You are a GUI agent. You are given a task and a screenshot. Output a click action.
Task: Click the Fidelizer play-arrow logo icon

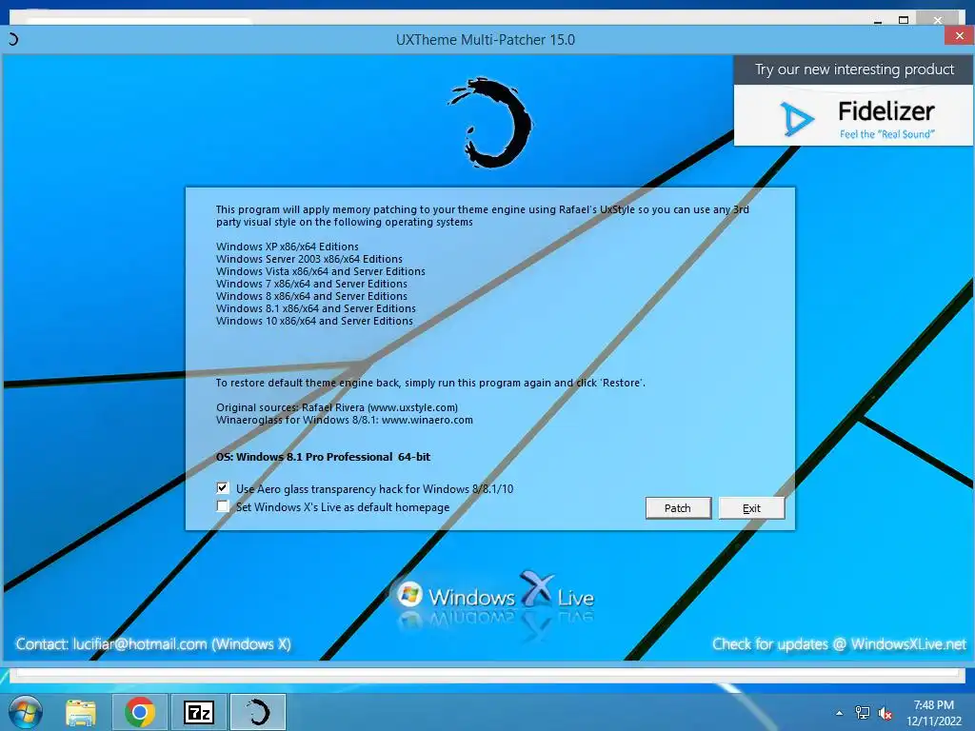click(797, 119)
